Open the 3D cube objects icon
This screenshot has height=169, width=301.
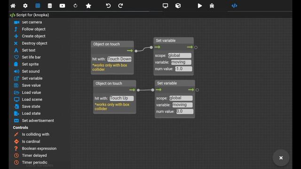[x=178, y=6]
